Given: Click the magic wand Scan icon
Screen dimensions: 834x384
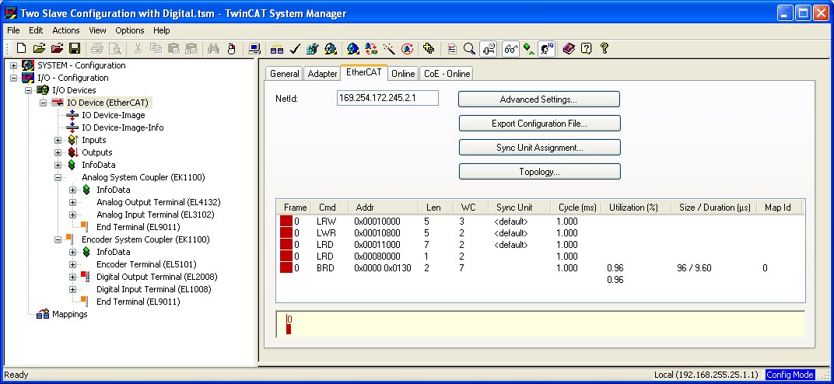Looking at the screenshot, I should click(x=388, y=48).
